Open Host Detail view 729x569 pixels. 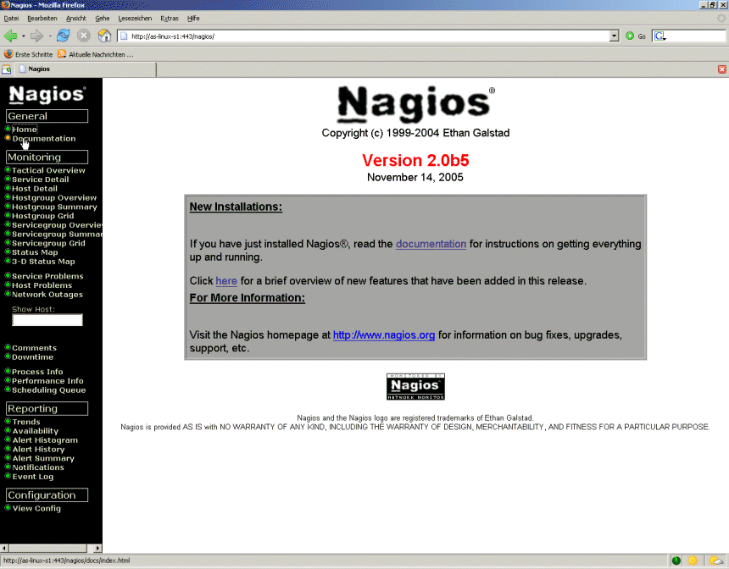point(35,189)
